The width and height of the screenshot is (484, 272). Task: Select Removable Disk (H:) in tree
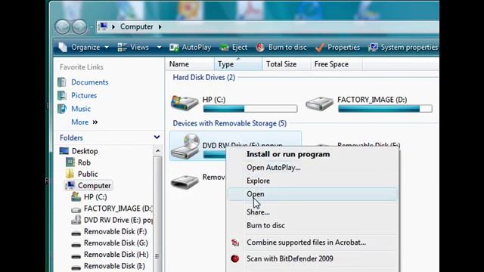click(x=116, y=255)
